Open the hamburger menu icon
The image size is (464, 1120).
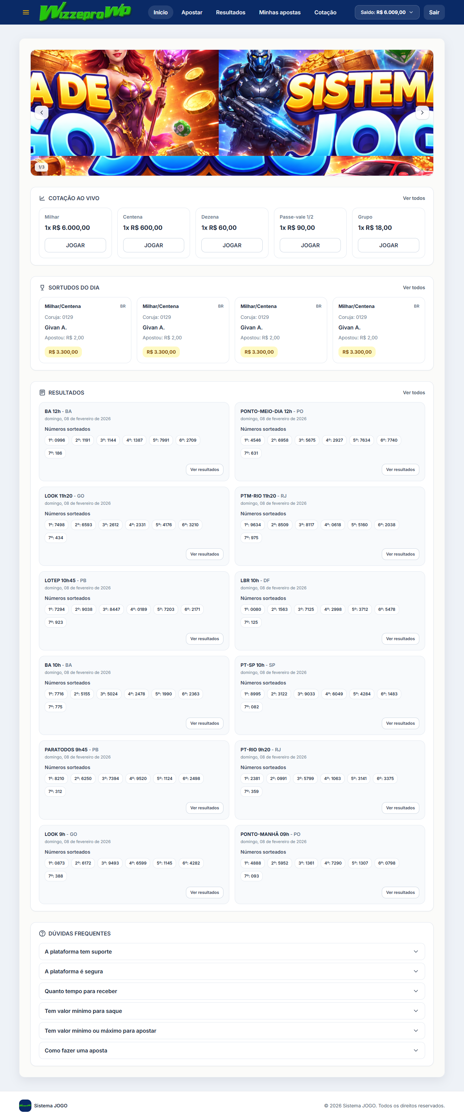coord(26,12)
